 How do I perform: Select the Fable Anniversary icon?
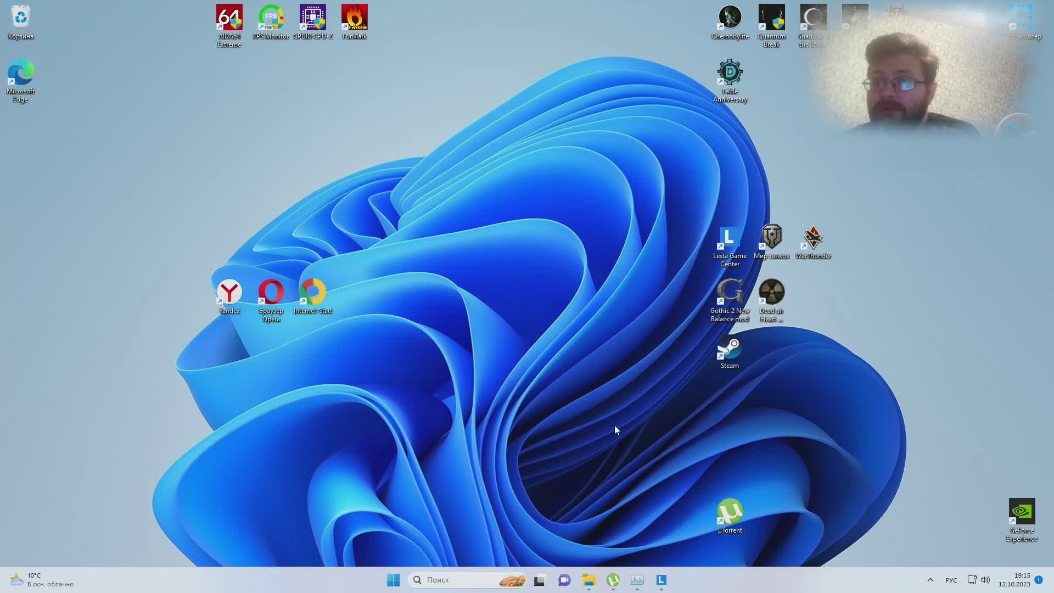(730, 73)
